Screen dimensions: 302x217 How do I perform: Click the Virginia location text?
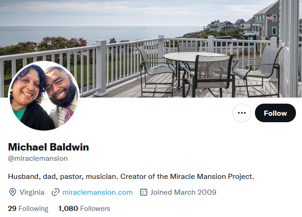pyautogui.click(x=32, y=192)
